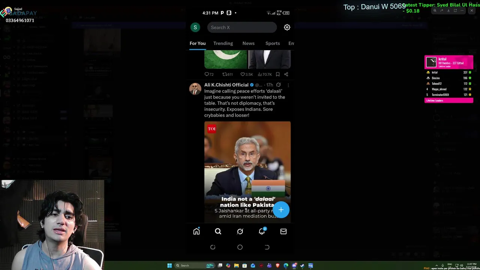Open Microsoft Teams from the taskbar

coord(269,265)
